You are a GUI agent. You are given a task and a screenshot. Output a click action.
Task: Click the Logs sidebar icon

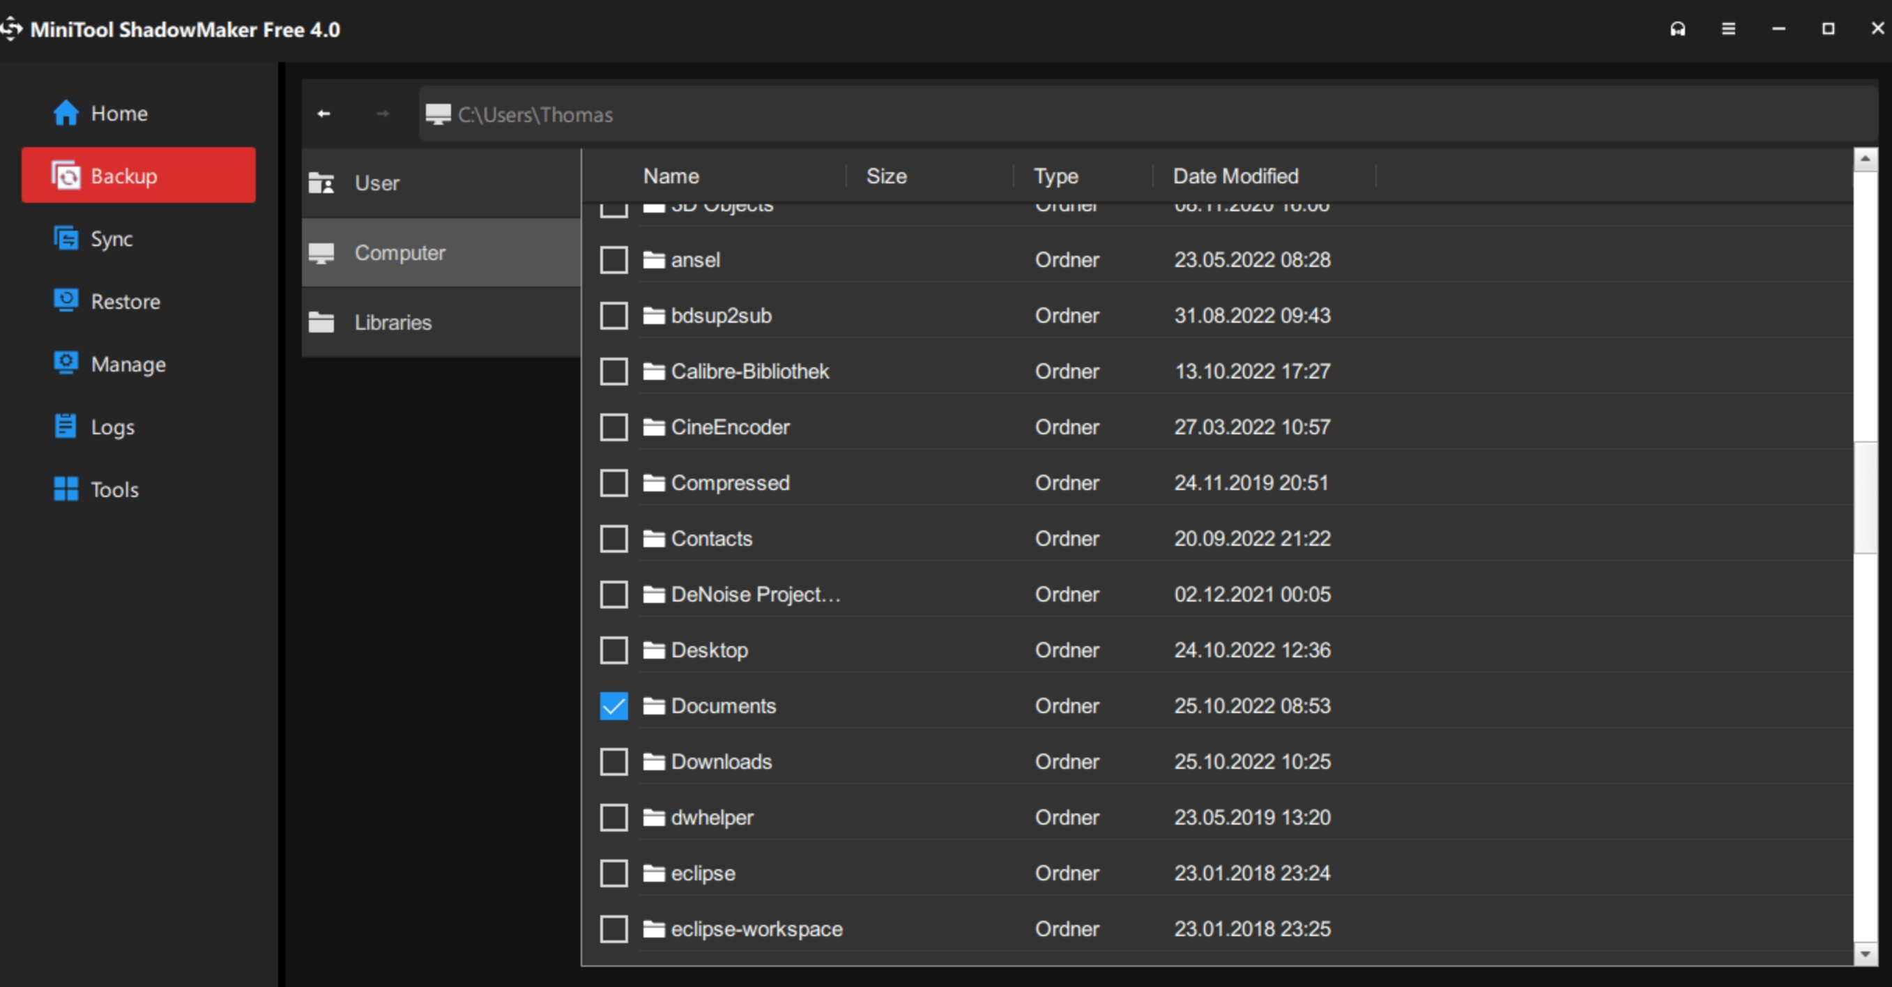66,426
